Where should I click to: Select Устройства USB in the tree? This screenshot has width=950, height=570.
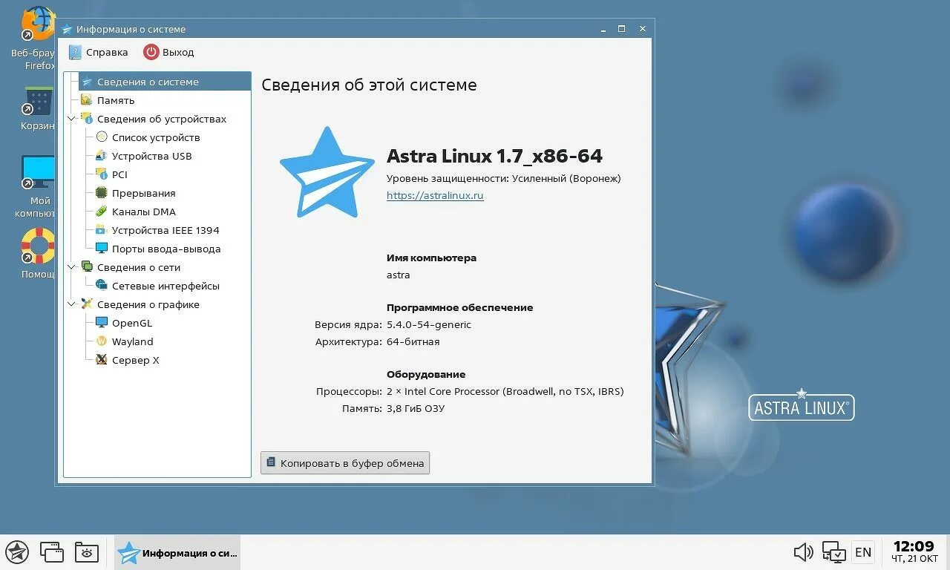coord(152,156)
